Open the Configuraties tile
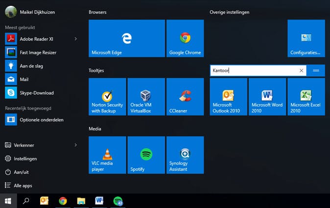 click(x=306, y=38)
